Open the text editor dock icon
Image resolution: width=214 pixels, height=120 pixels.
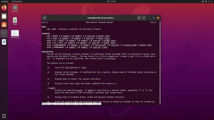tap(4, 42)
